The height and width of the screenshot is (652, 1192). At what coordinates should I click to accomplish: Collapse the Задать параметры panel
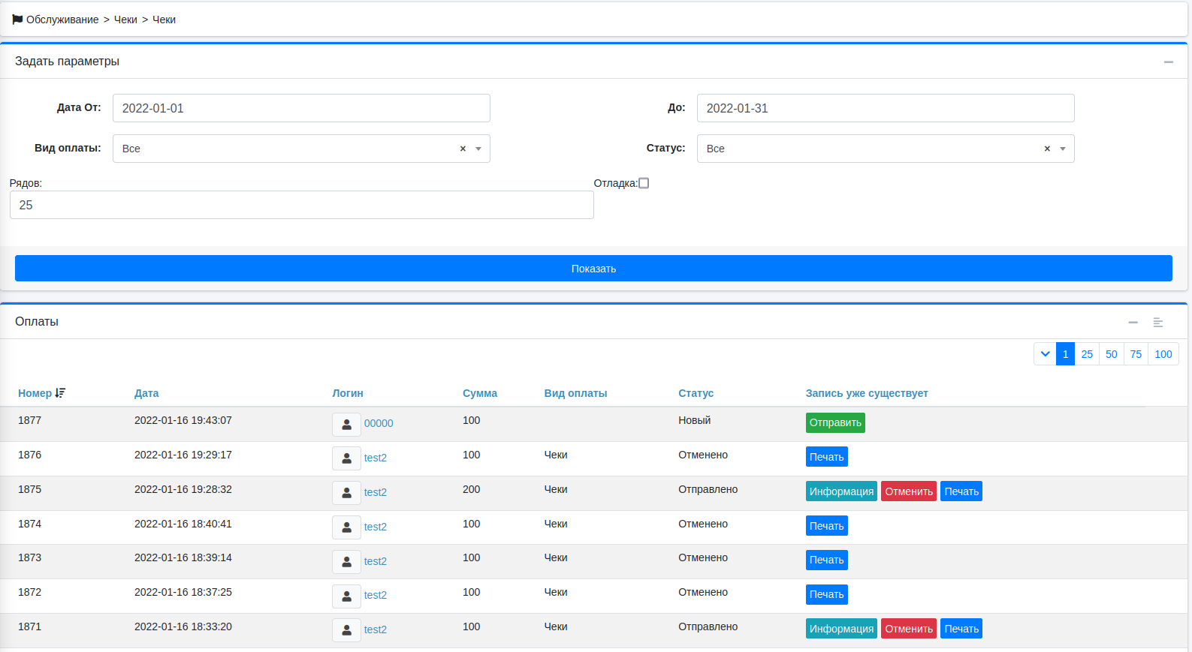pyautogui.click(x=1168, y=62)
